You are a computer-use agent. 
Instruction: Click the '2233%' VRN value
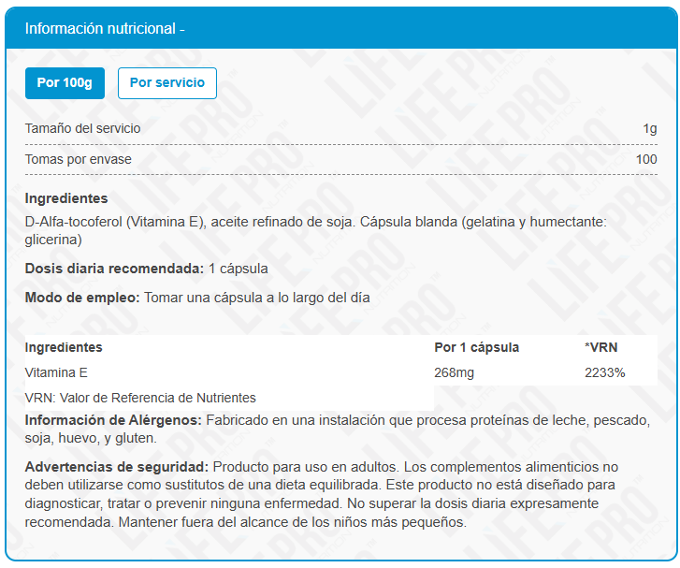[x=604, y=372]
